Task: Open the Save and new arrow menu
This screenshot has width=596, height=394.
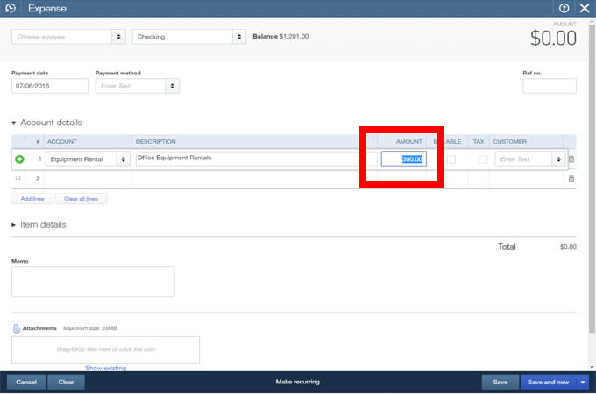Action: 583,383
